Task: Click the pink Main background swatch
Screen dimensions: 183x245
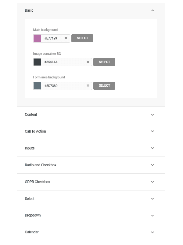Action: (x=37, y=38)
